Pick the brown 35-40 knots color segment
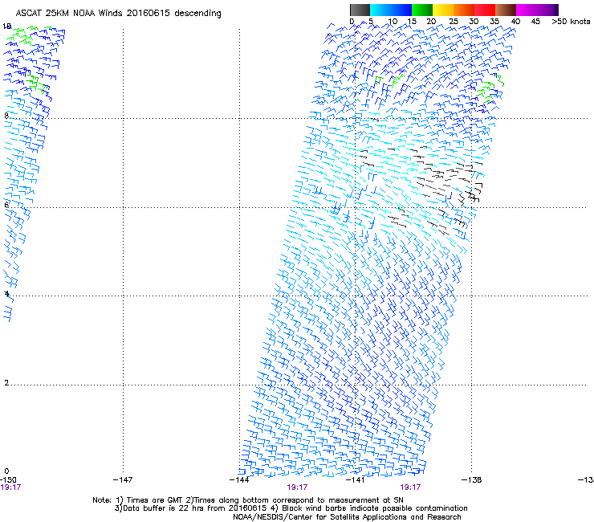Screen dimensions: 594x522 point(506,10)
